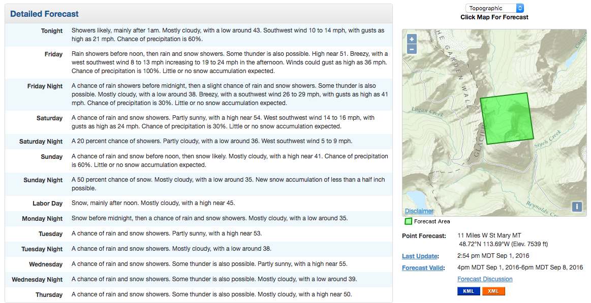The width and height of the screenshot is (591, 303).
Task: Click 'A 50 percent chance of snow' description
Action: point(228,184)
